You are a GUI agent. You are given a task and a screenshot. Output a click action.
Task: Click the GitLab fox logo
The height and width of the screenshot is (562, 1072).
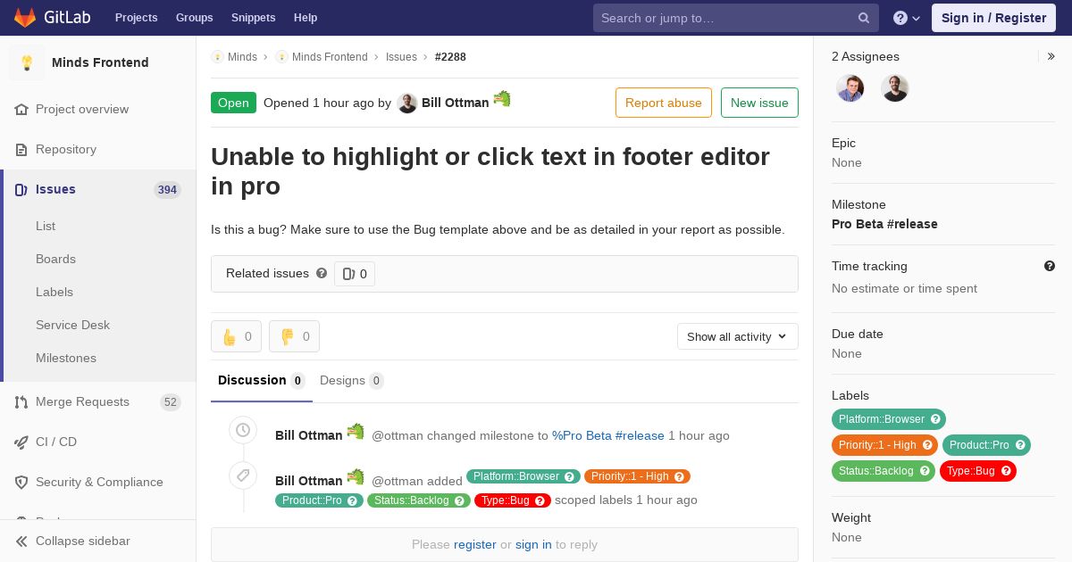[x=25, y=17]
